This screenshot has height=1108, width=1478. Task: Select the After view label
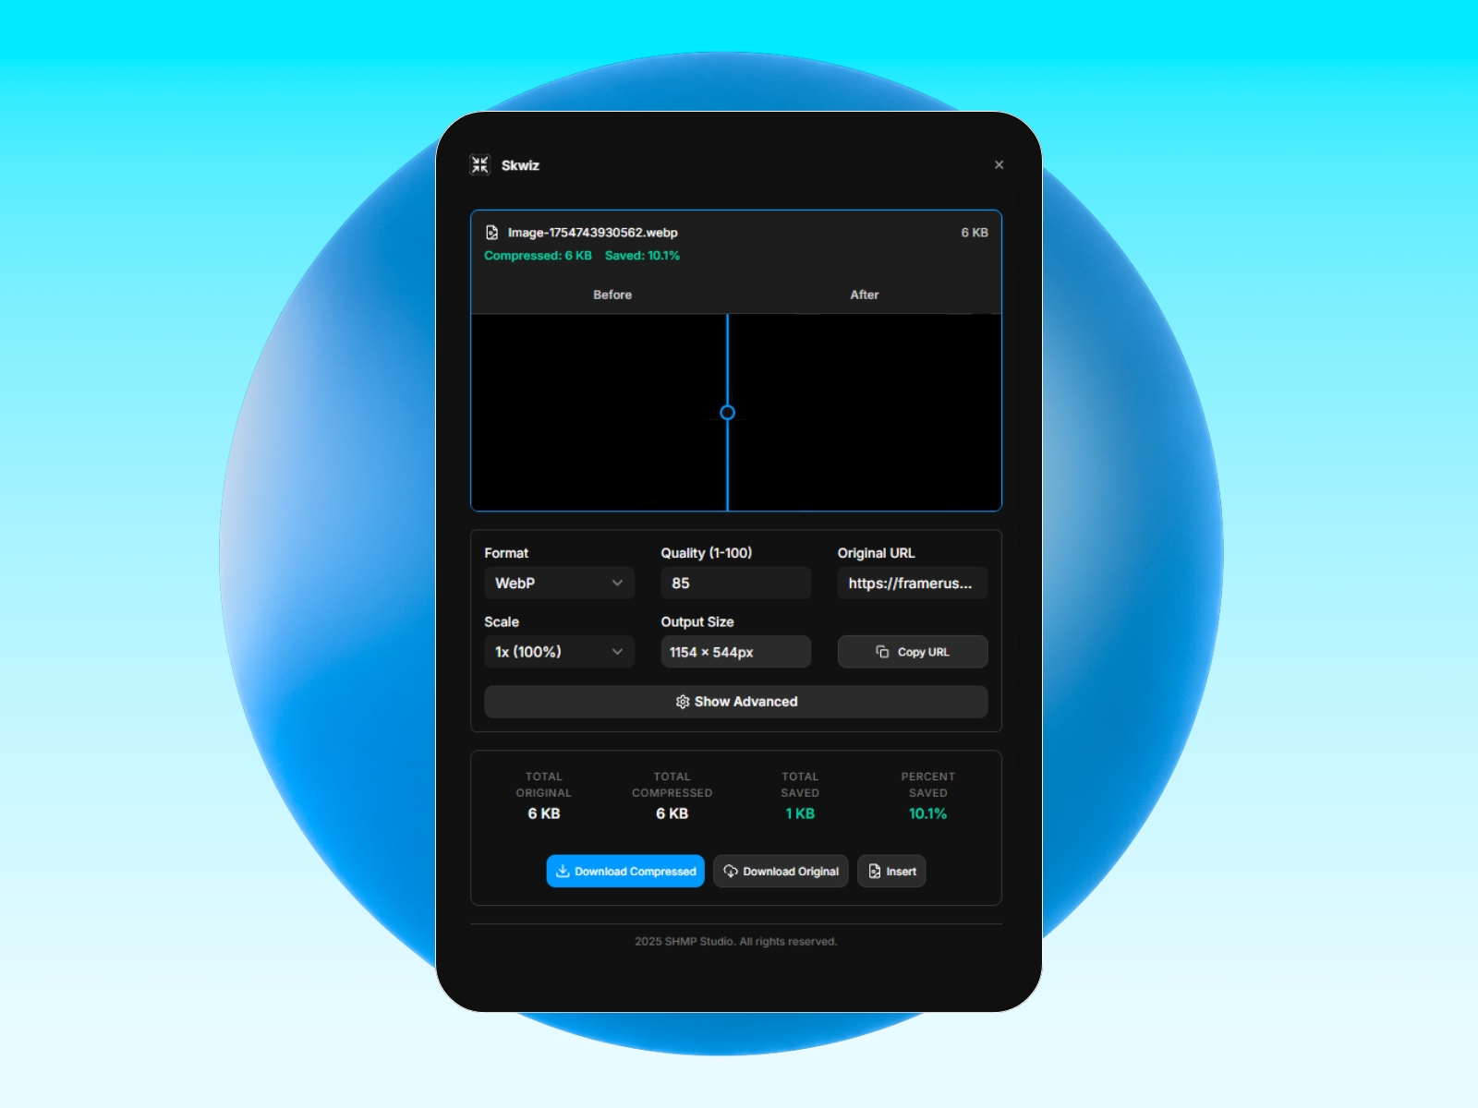point(864,295)
